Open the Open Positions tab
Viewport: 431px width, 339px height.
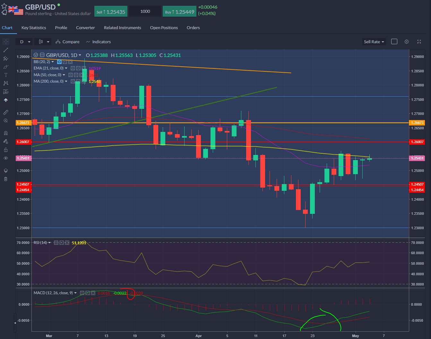[164, 28]
